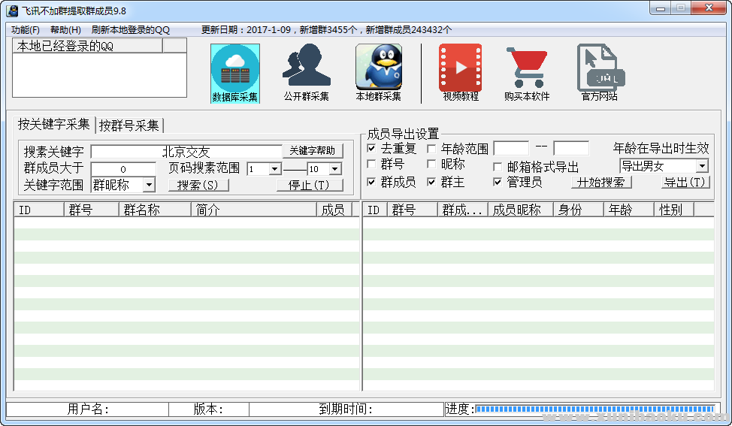Click the 搜索(S) button

pyautogui.click(x=198, y=186)
